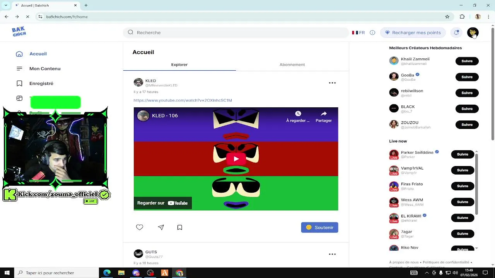Viewport: 495px width, 278px height.
Task: Click GUTS profile avatar on post
Action: 138,254
